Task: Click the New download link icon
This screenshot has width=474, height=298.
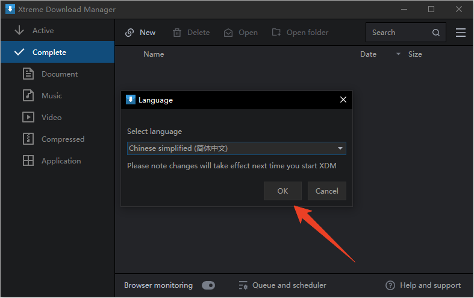Action: [129, 33]
